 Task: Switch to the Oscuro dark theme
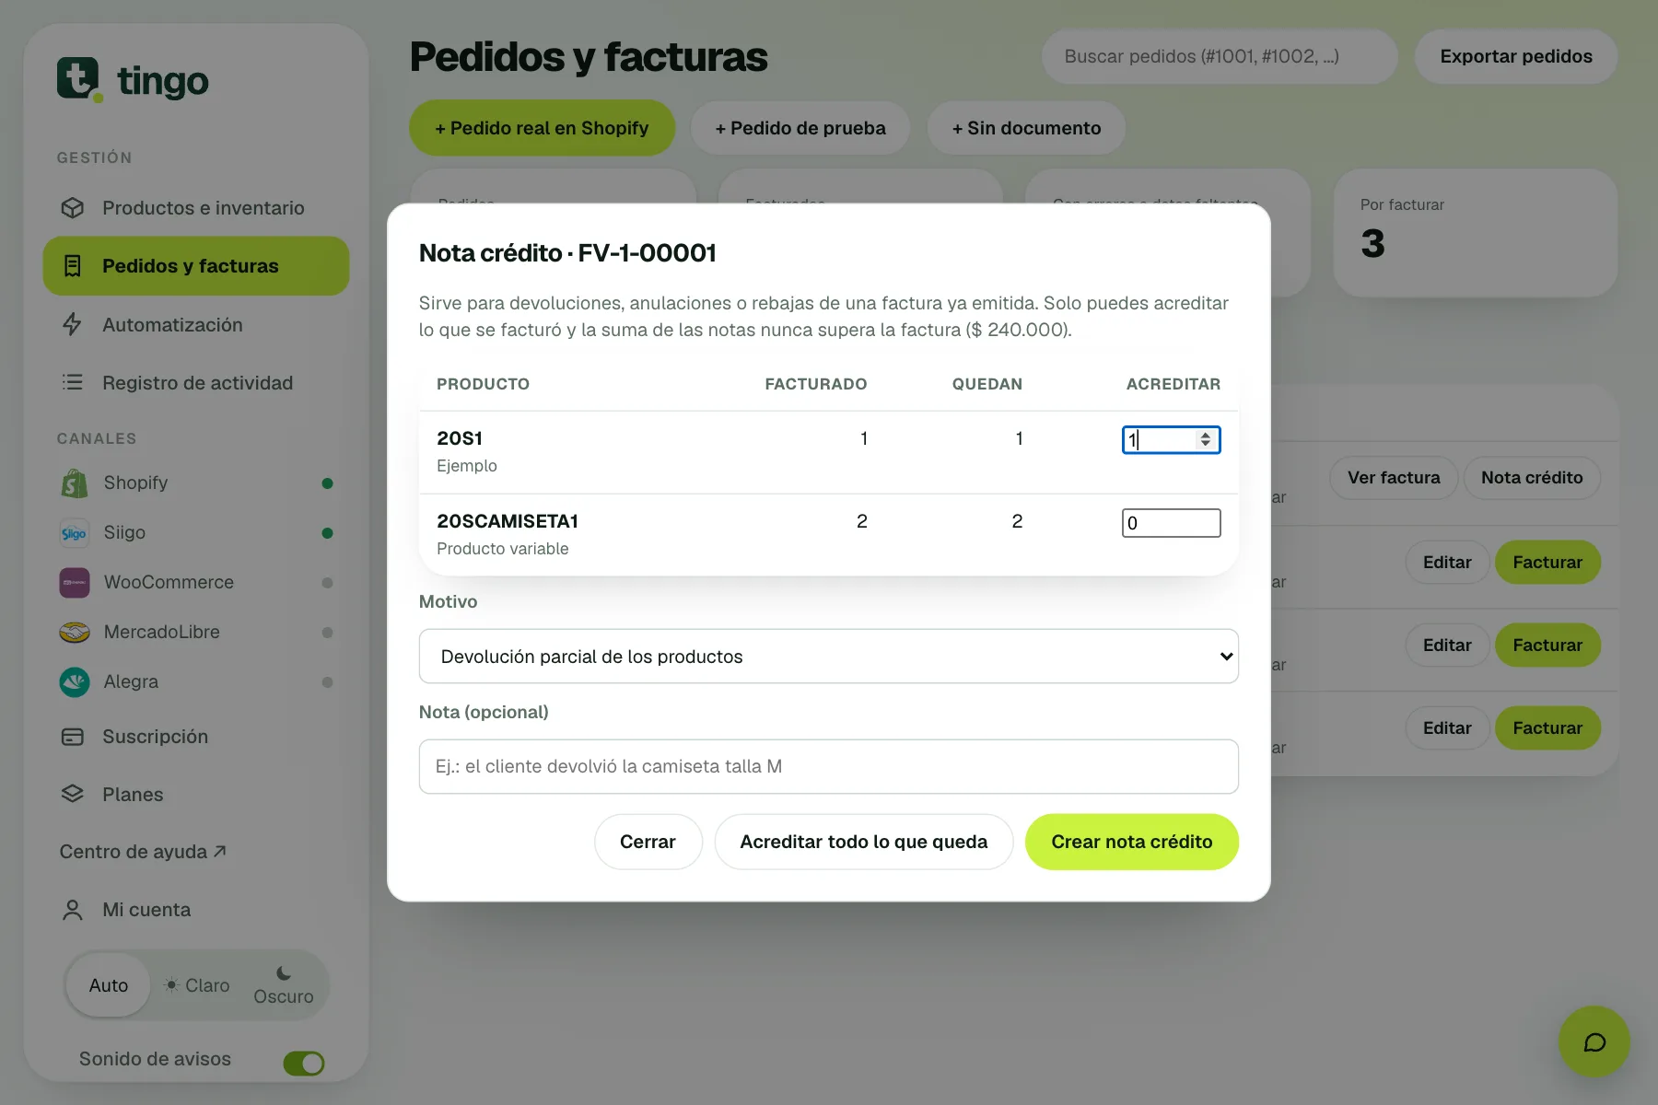coord(284,985)
